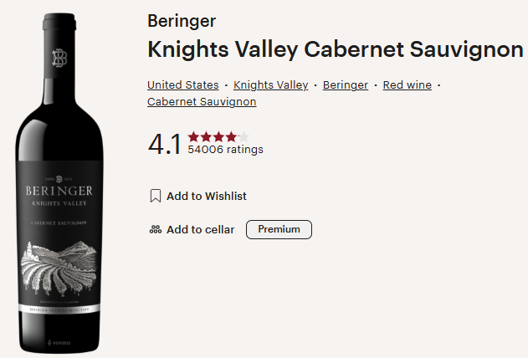
Task: Click the Premium badge
Action: click(x=279, y=229)
